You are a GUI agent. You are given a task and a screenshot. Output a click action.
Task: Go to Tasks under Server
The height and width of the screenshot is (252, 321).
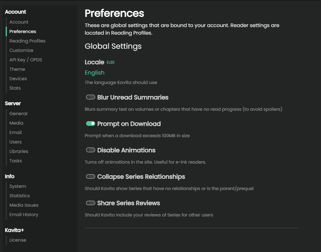(x=16, y=161)
